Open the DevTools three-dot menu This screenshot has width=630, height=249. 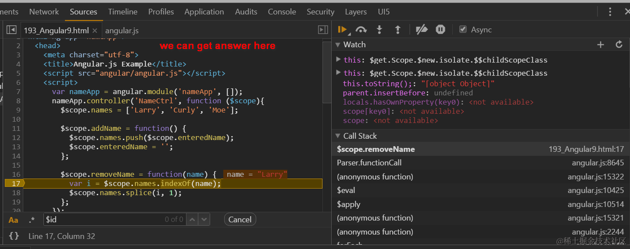(610, 12)
